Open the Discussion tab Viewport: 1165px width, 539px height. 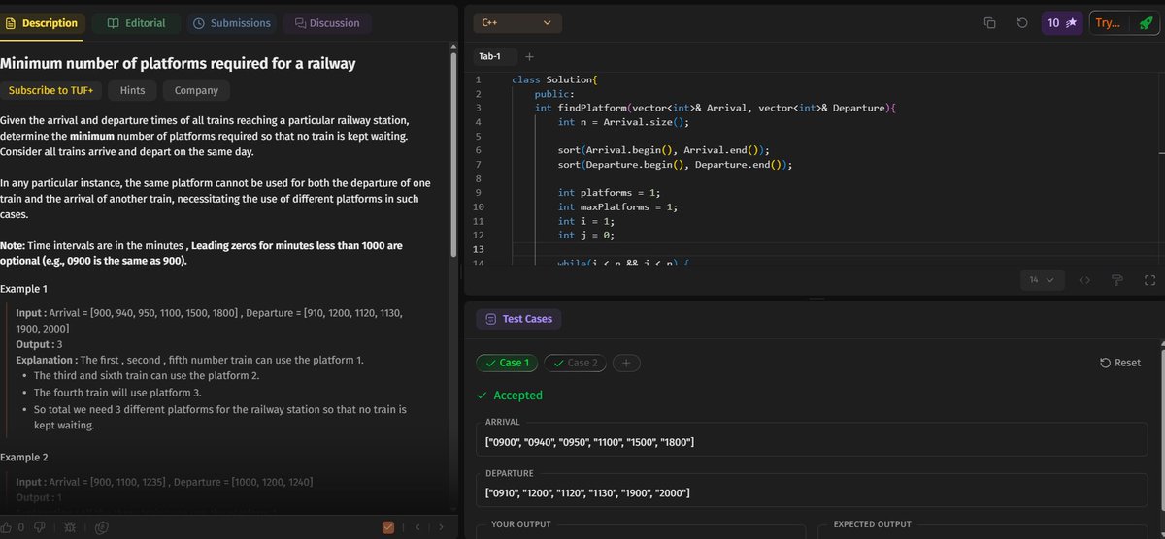coord(327,23)
